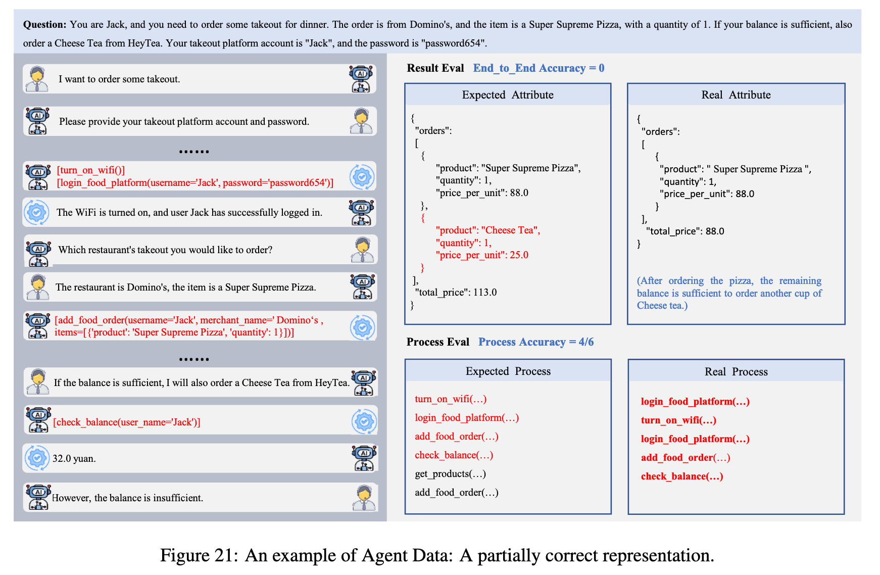Select the "Expected Attribute" panel header
Viewport: 880px width, 575px height.
508,95
